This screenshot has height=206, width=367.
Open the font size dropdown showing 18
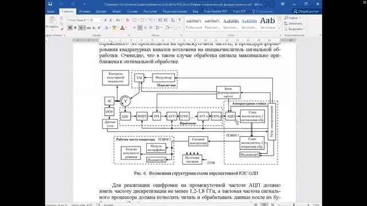point(101,21)
